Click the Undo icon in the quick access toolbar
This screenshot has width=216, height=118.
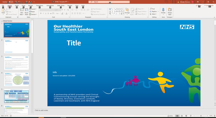[19, 2]
